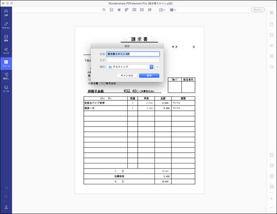277x214 pixels.
Task: Click the プレビュー (Preview) button
Action: tap(258, 10)
